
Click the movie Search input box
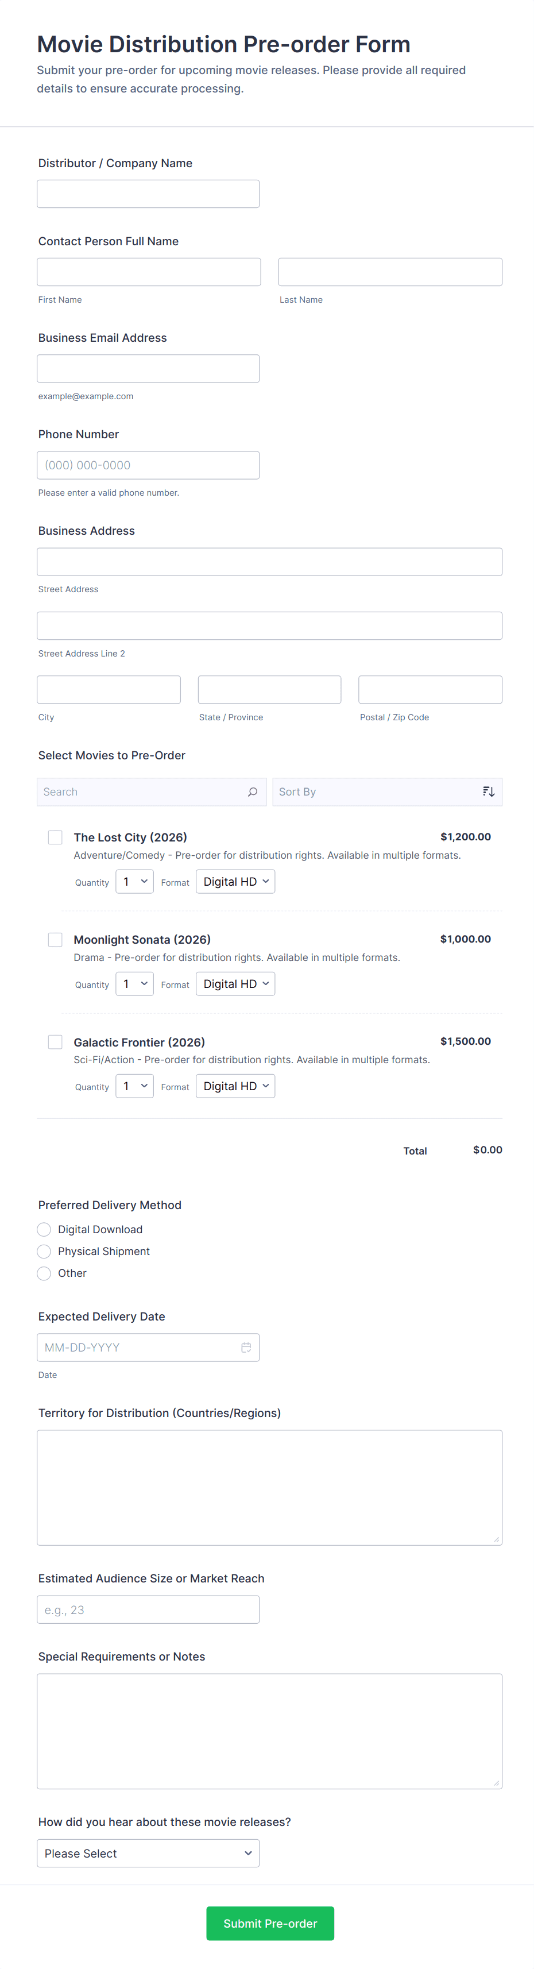click(141, 792)
